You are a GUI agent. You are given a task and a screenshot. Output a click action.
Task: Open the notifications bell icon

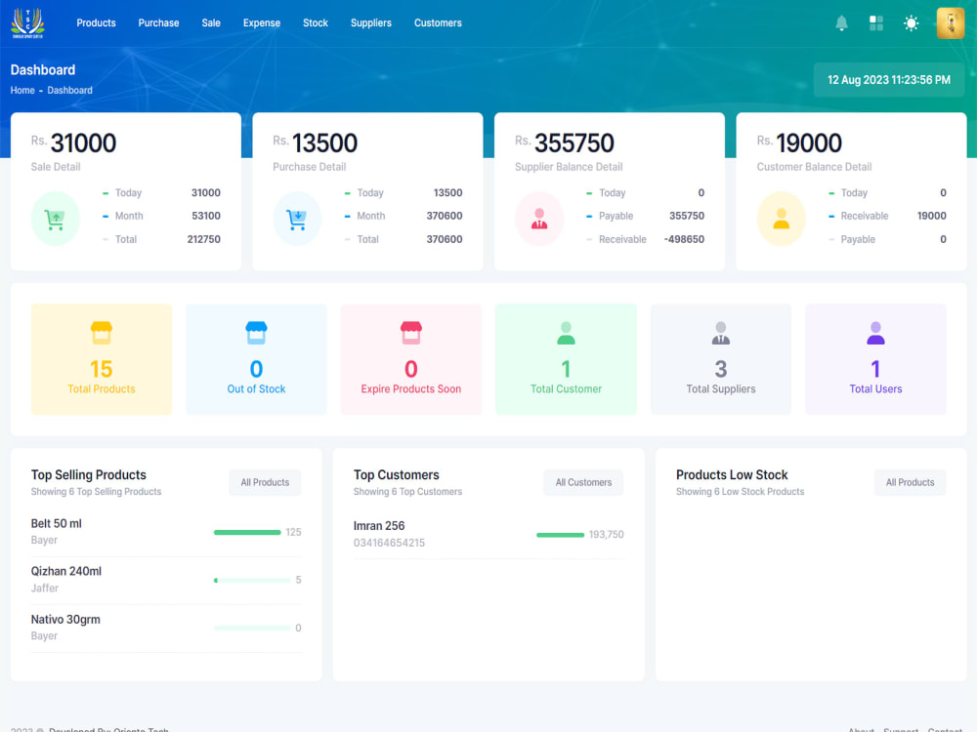(841, 23)
